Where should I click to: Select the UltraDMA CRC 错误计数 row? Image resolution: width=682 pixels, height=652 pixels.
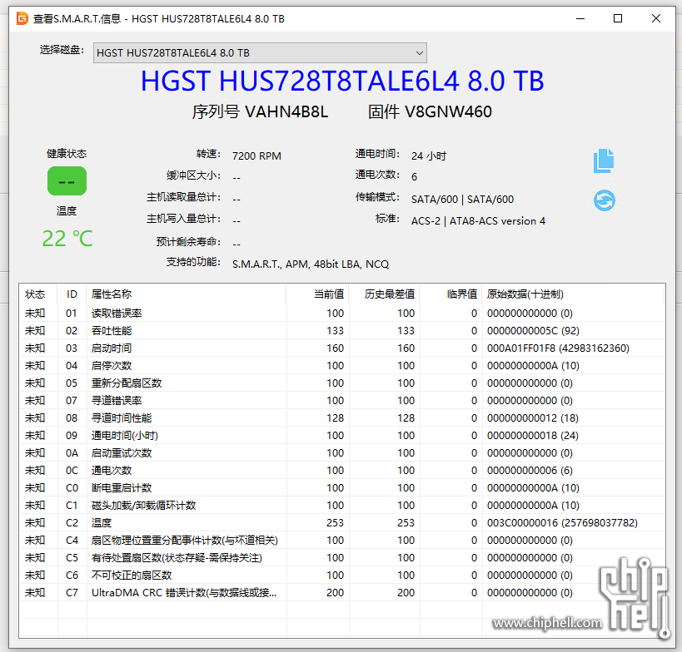pyautogui.click(x=342, y=592)
